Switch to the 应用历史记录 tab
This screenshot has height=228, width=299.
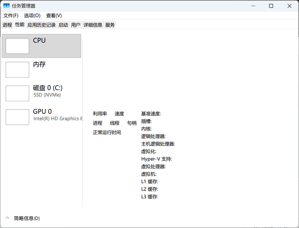(x=41, y=25)
